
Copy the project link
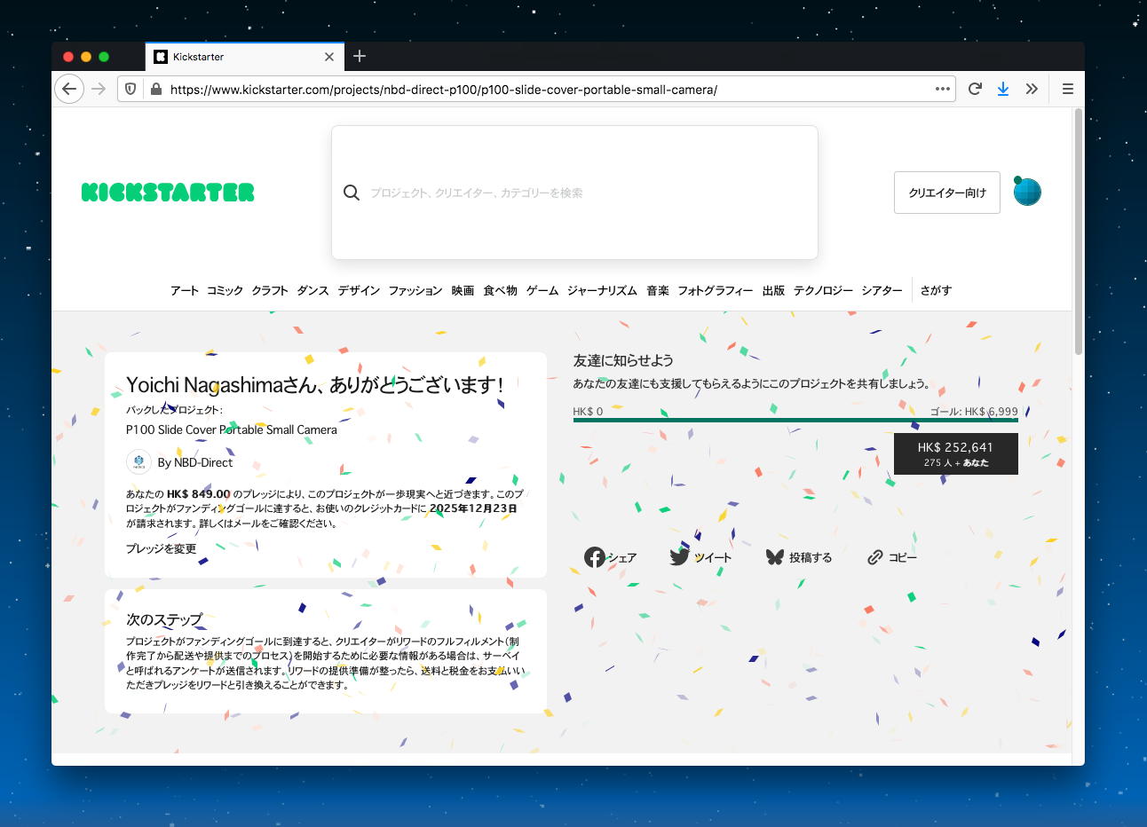tap(892, 557)
